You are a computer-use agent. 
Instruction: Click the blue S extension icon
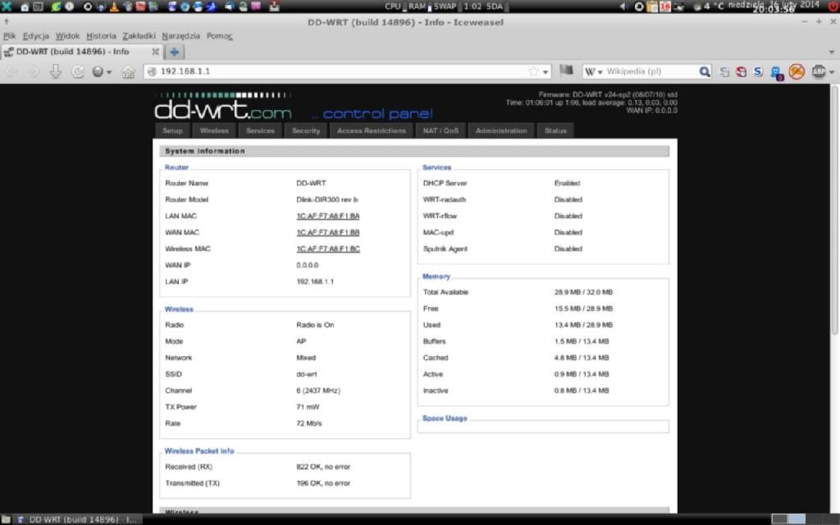757,71
